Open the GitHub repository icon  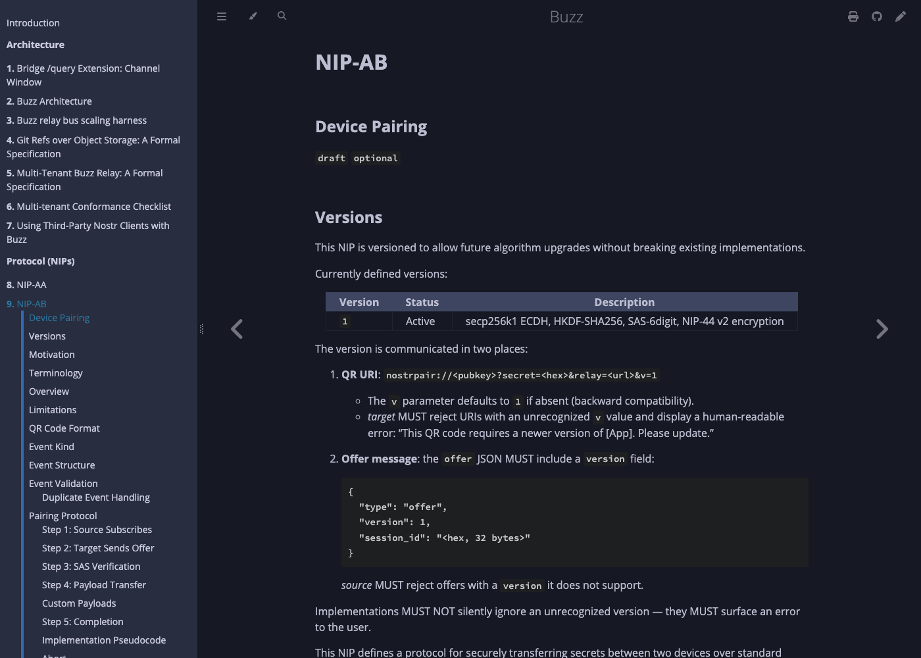(877, 16)
